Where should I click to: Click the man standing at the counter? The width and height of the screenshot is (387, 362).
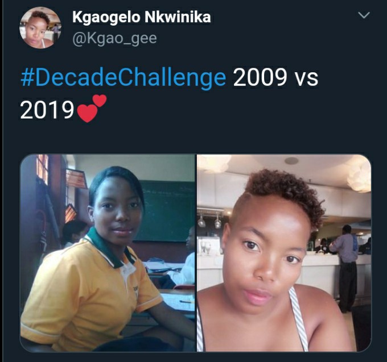(x=345, y=269)
